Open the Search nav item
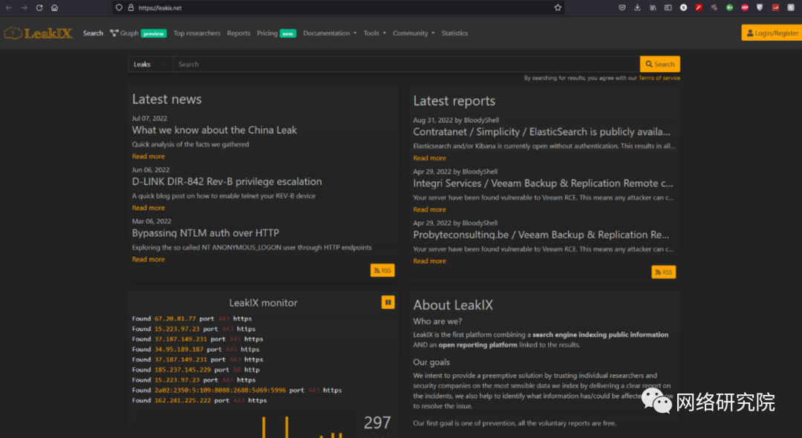Screen dimensions: 802x438 coord(93,33)
